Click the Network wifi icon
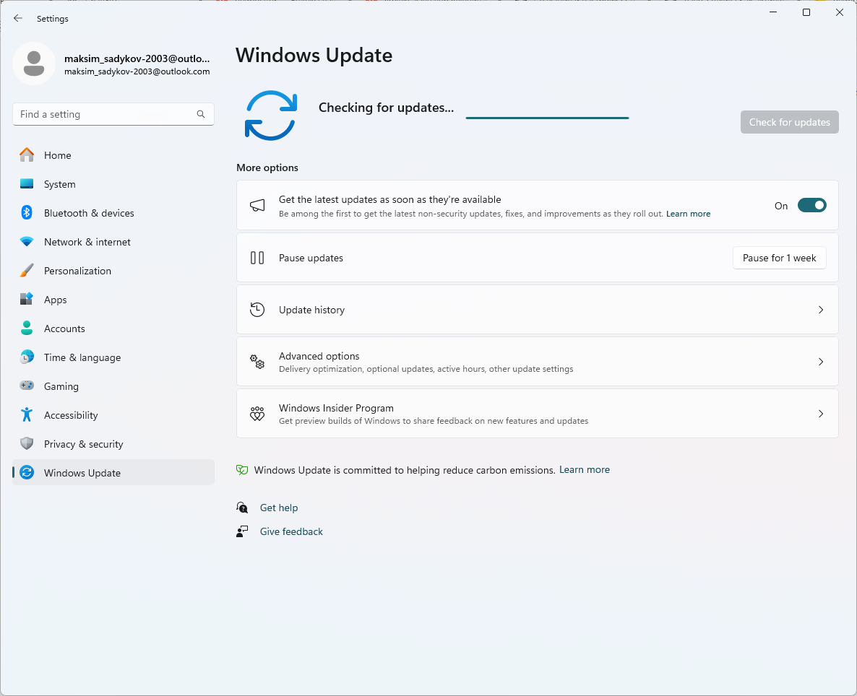The image size is (857, 696). click(x=27, y=241)
